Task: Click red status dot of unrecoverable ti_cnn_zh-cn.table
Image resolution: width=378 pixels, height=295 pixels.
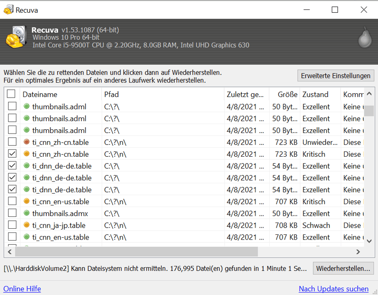Action: (26, 142)
